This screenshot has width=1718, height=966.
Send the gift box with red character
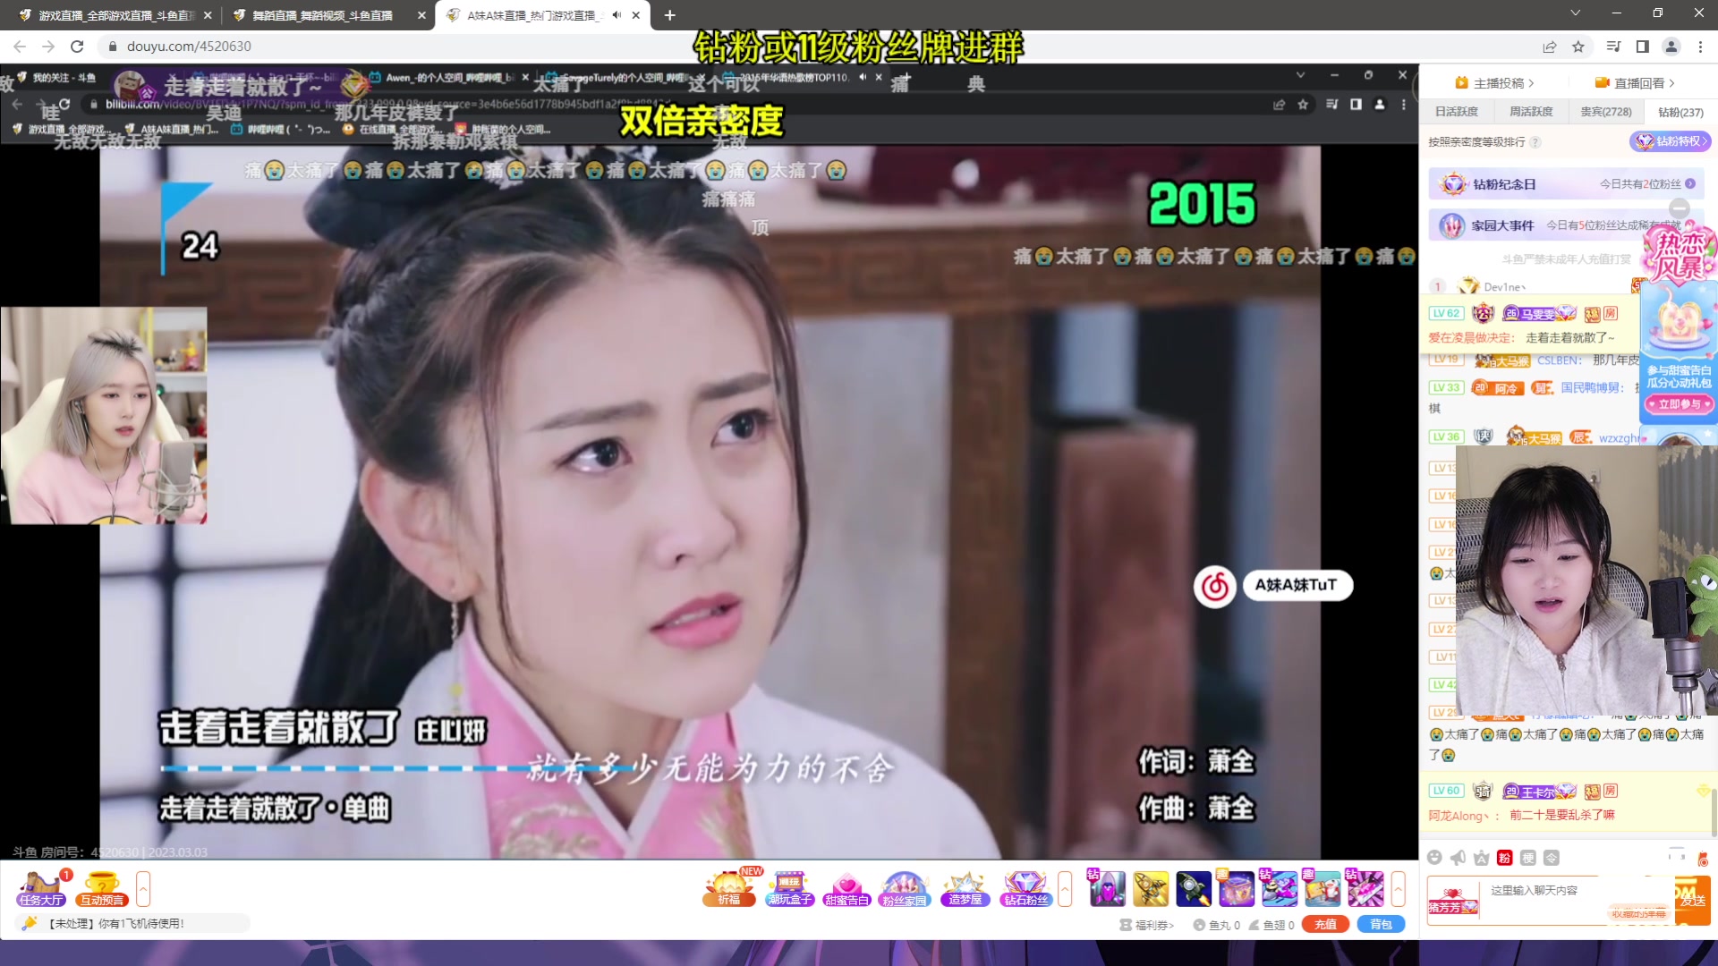click(x=1323, y=888)
